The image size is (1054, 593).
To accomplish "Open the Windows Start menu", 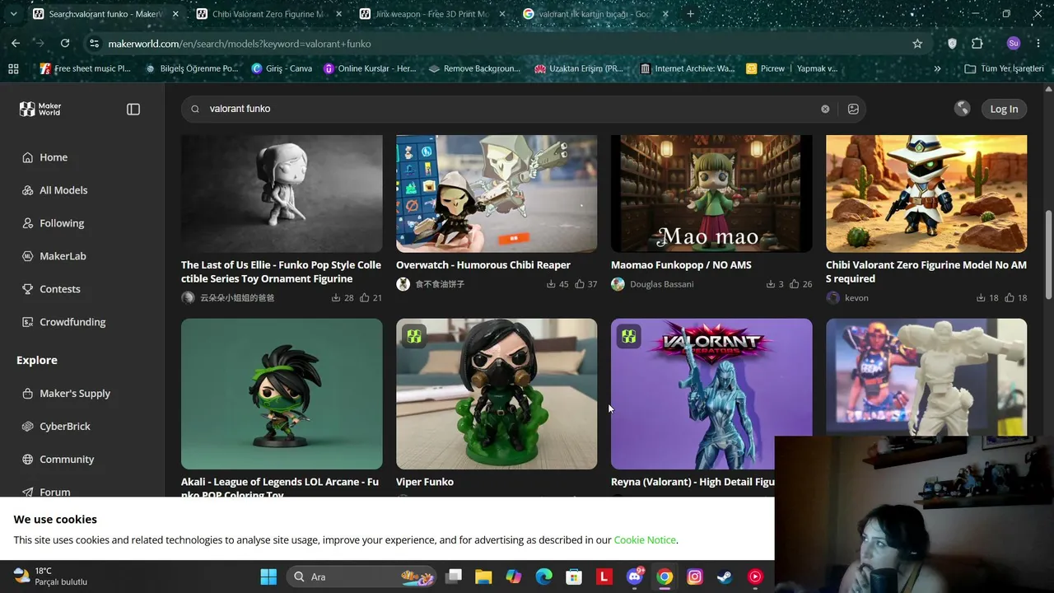I will [x=268, y=577].
